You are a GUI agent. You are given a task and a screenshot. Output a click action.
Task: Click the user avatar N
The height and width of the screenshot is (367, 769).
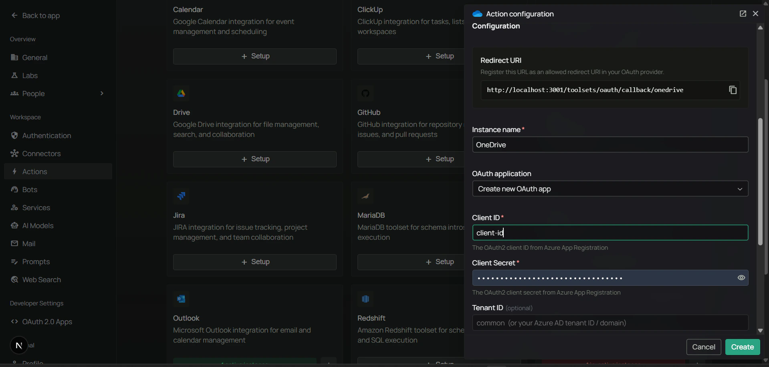(x=19, y=345)
